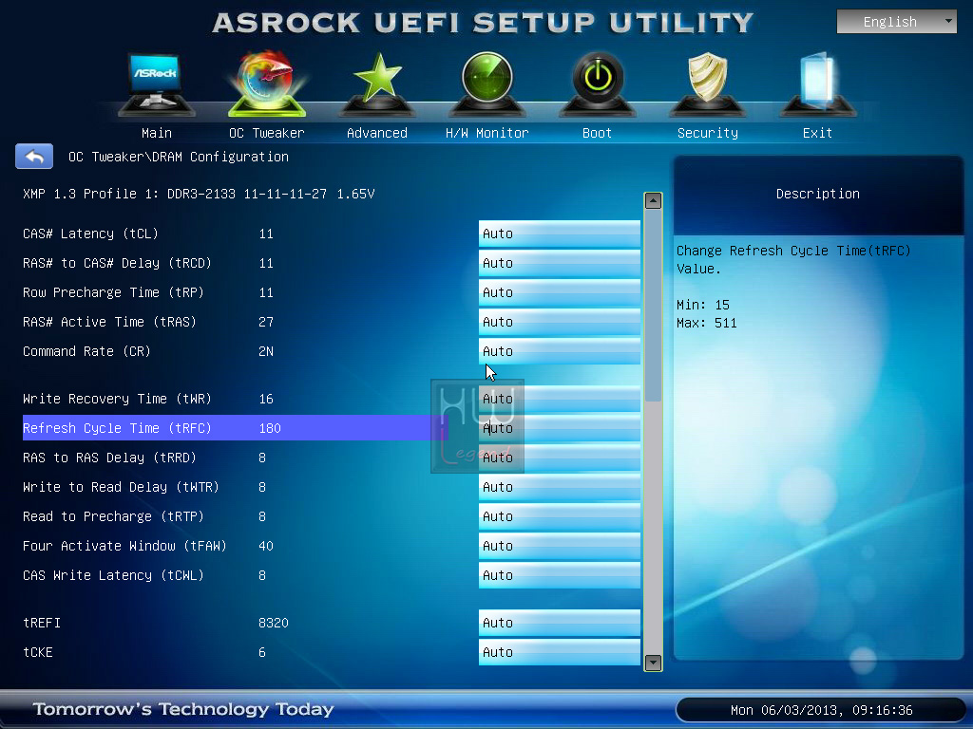Set RAS# to CAS# Delay Auto field
Image resolution: width=973 pixels, height=729 pixels.
pos(559,263)
